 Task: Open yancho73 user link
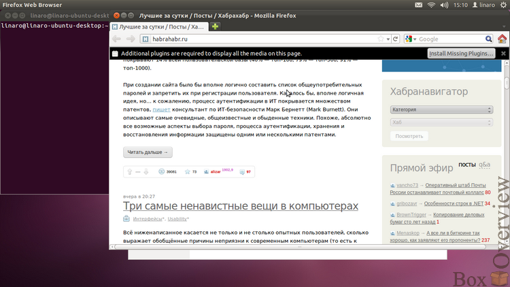[407, 185]
